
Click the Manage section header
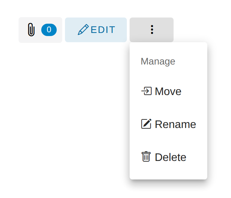pos(158,61)
